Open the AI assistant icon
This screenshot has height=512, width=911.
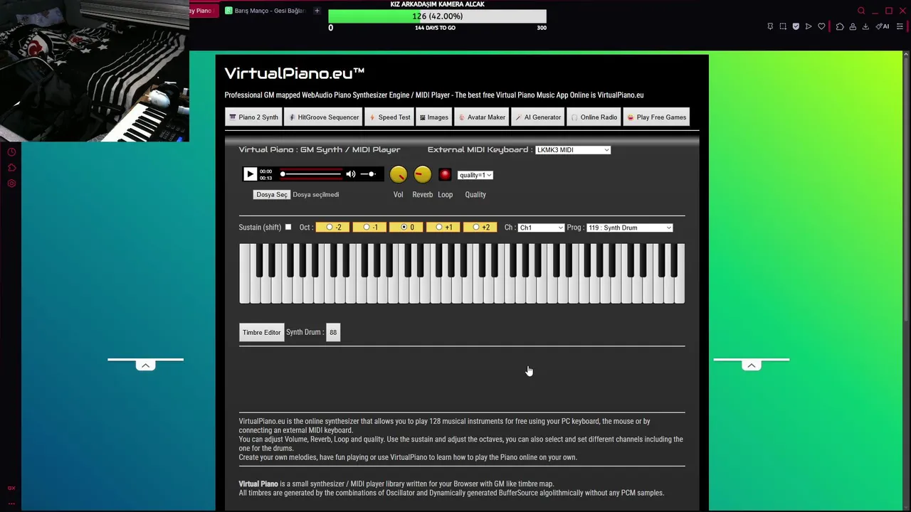(x=883, y=26)
